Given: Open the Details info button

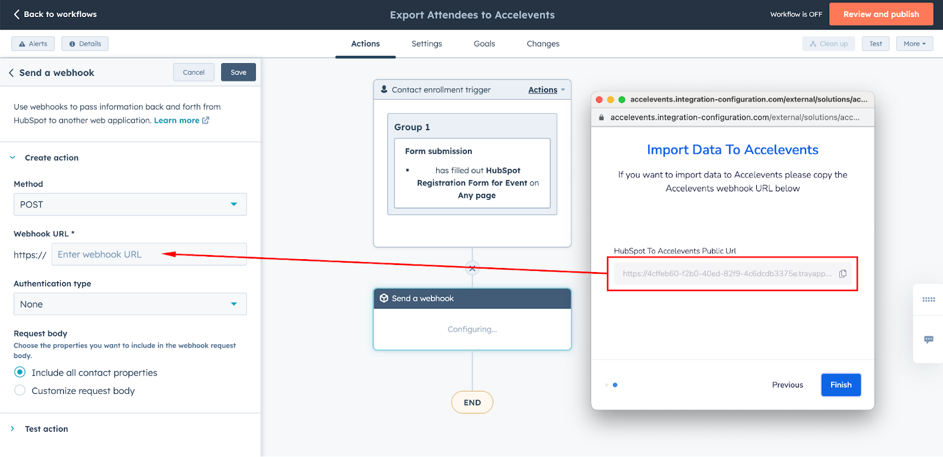Looking at the screenshot, I should [x=85, y=44].
